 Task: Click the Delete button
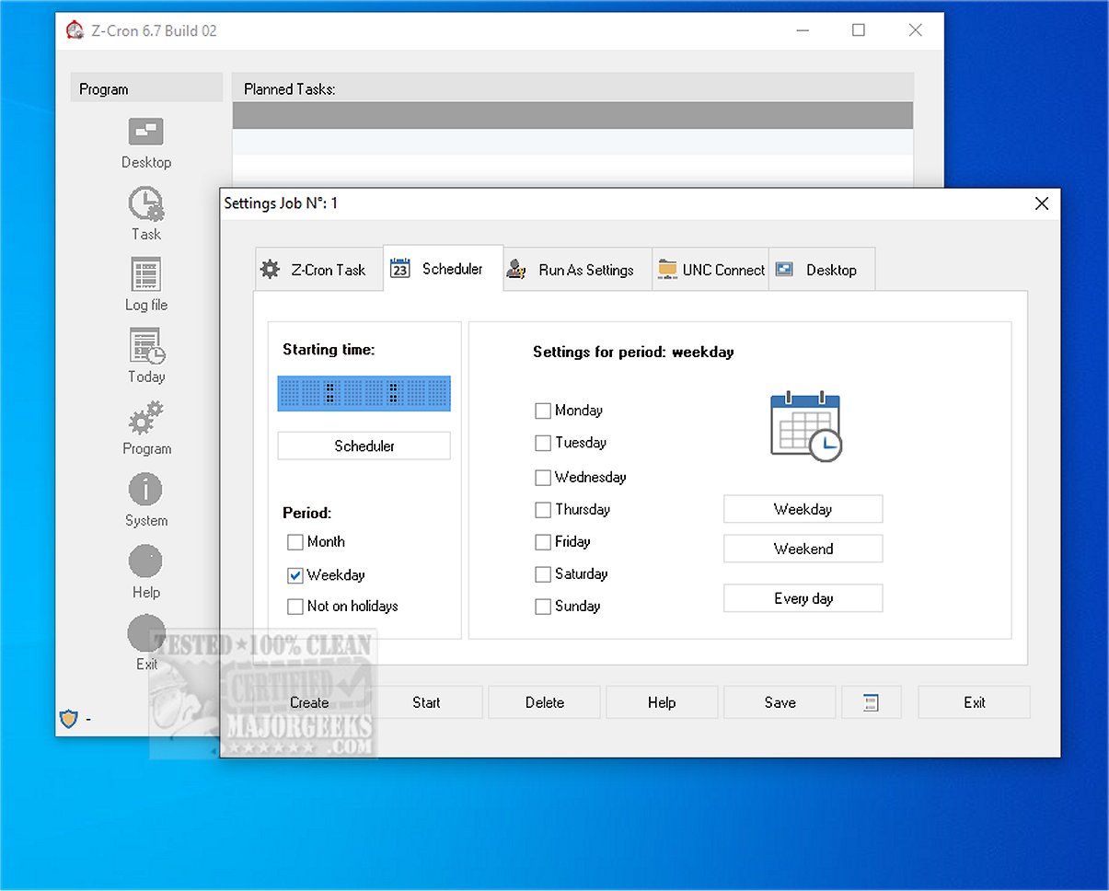pyautogui.click(x=544, y=702)
